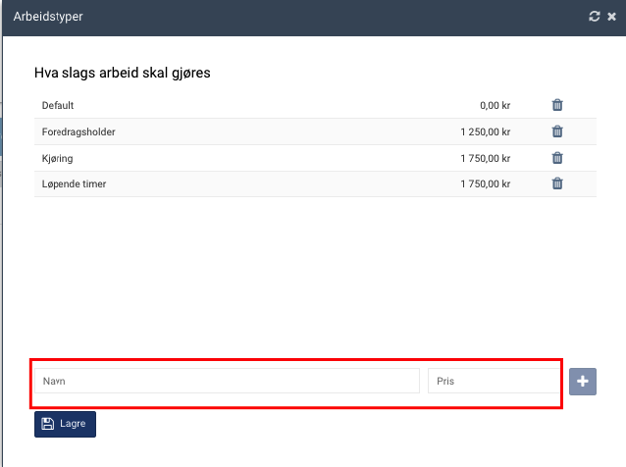Click the refresh icon in the title bar
The image size is (626, 467).
[594, 17]
